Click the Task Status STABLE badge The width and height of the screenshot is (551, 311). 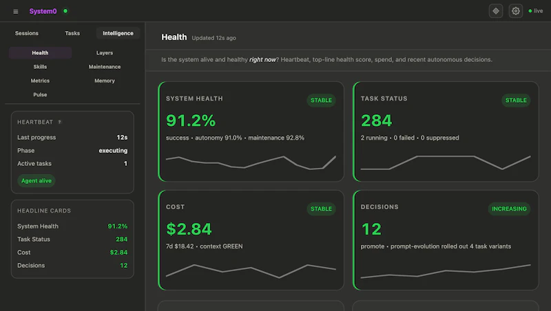point(516,100)
